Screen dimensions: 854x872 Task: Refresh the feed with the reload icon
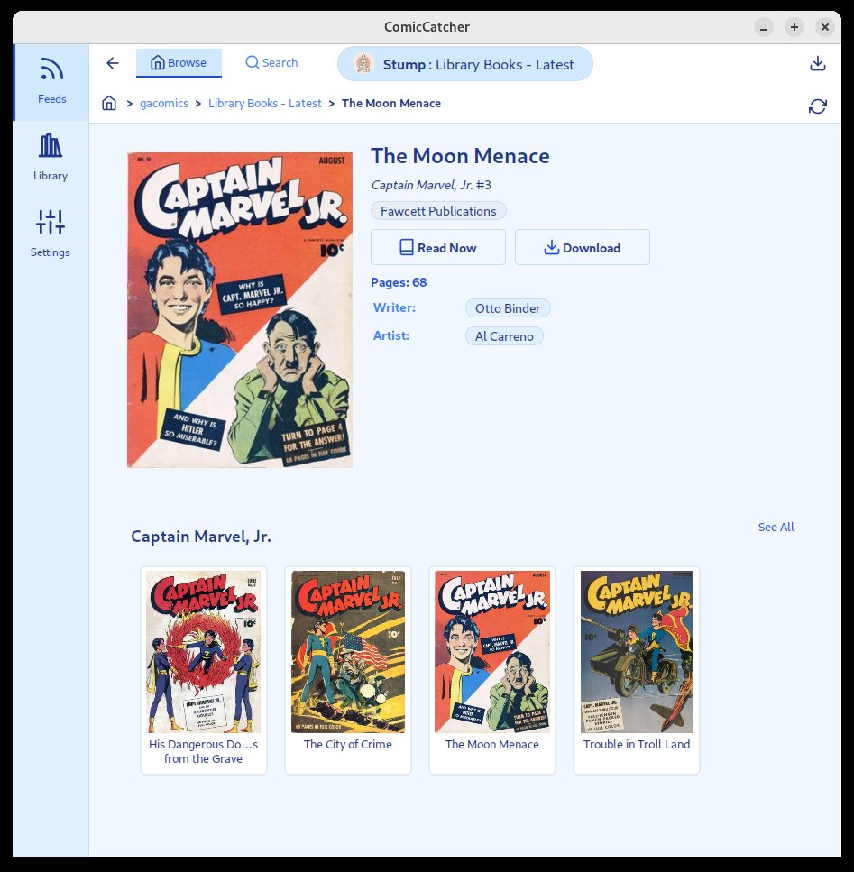tap(817, 106)
